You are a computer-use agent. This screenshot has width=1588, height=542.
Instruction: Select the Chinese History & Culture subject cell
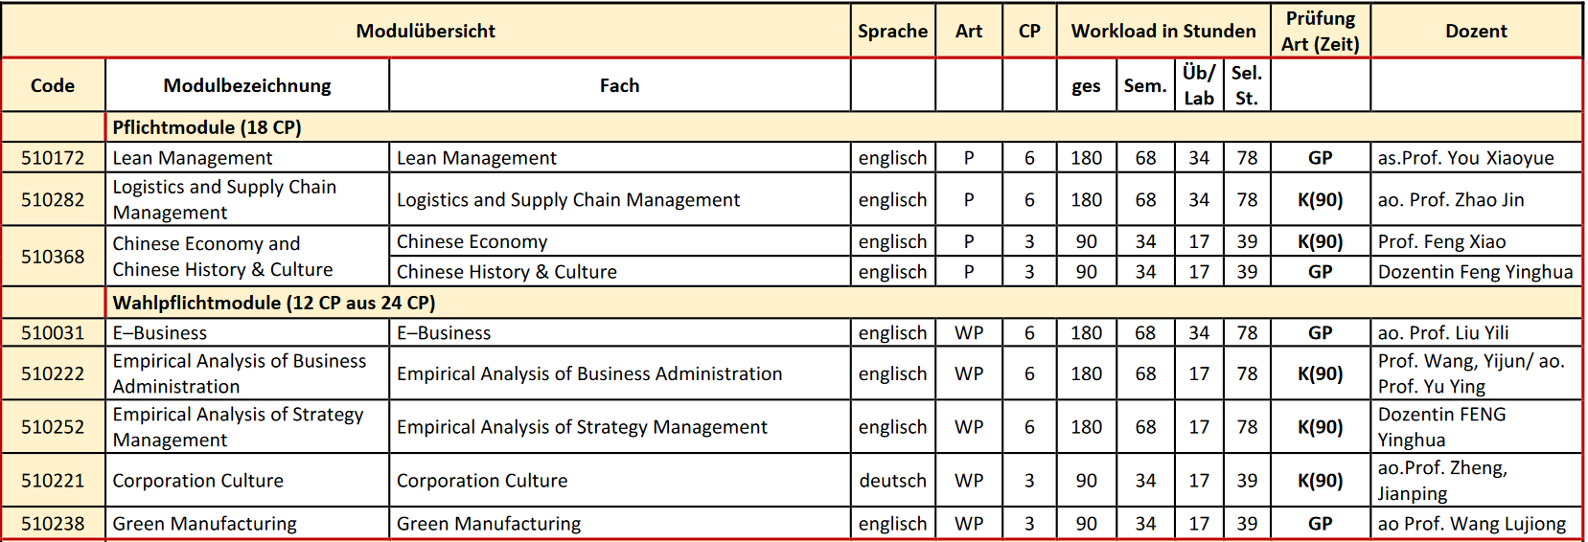point(507,272)
